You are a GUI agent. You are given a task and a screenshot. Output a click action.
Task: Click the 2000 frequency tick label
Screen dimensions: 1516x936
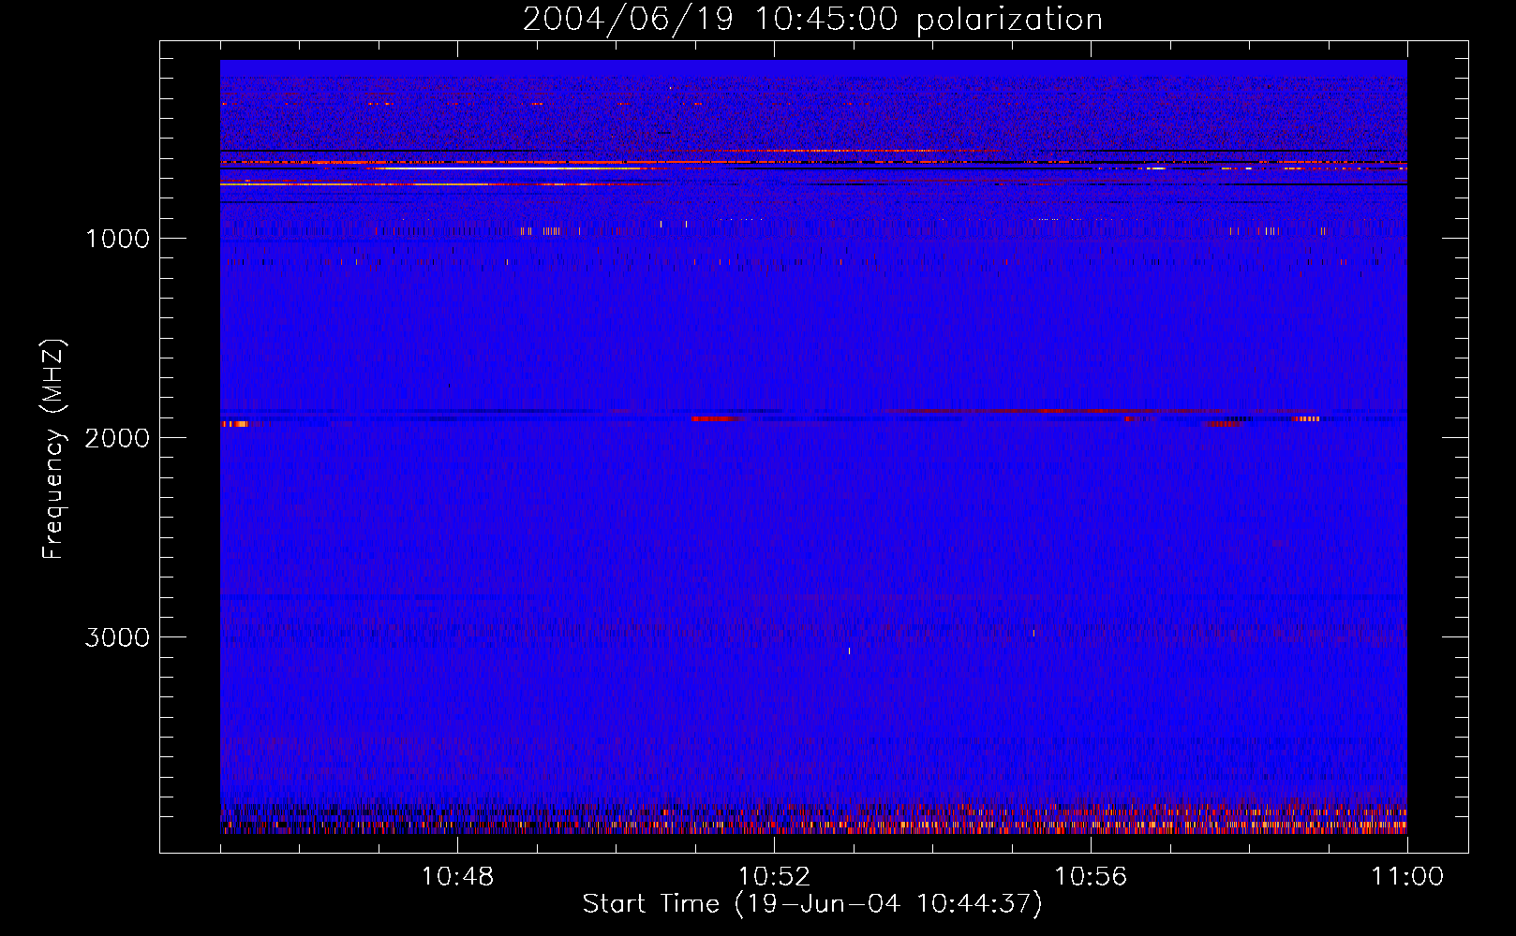click(117, 438)
